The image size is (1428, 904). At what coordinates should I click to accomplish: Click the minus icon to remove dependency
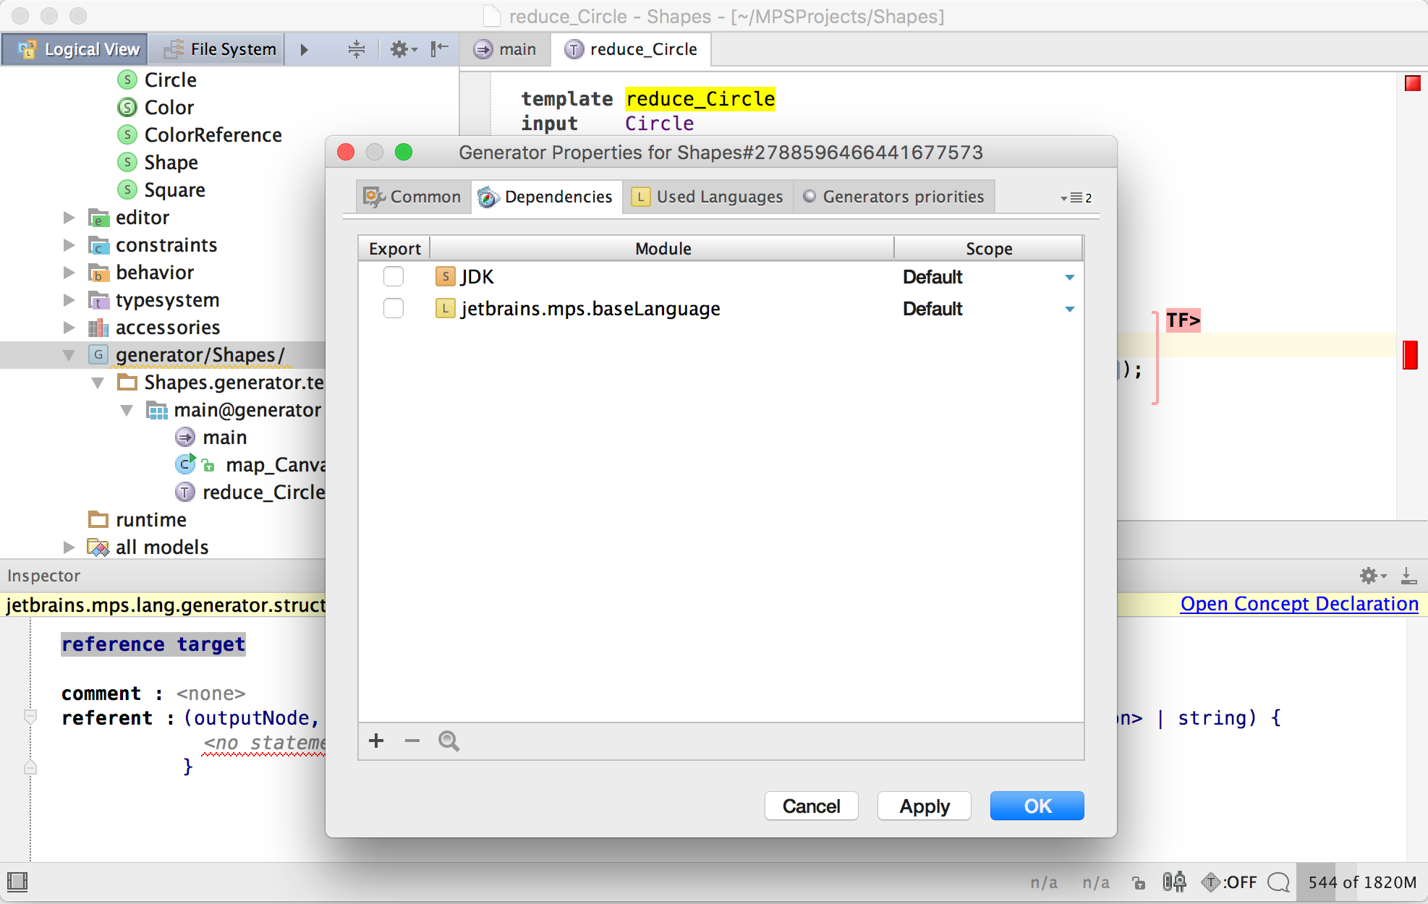click(x=412, y=741)
